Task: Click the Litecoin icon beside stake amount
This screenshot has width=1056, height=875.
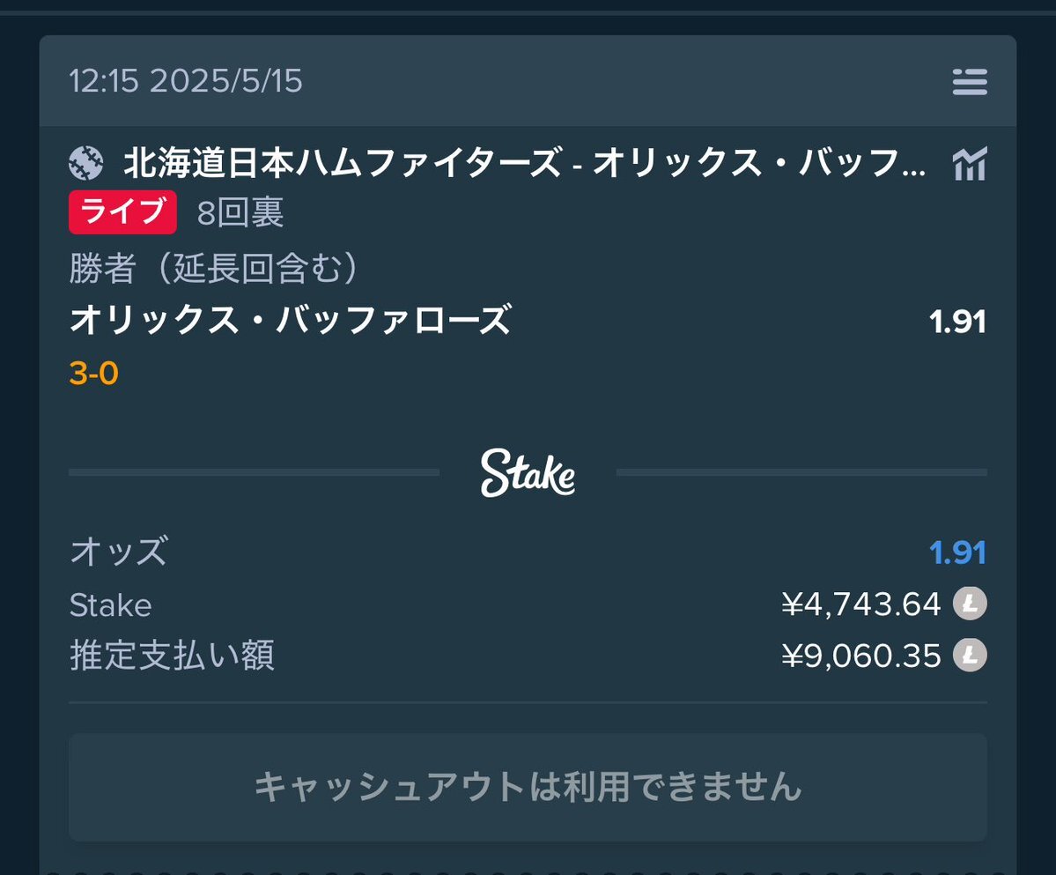Action: pos(970,603)
